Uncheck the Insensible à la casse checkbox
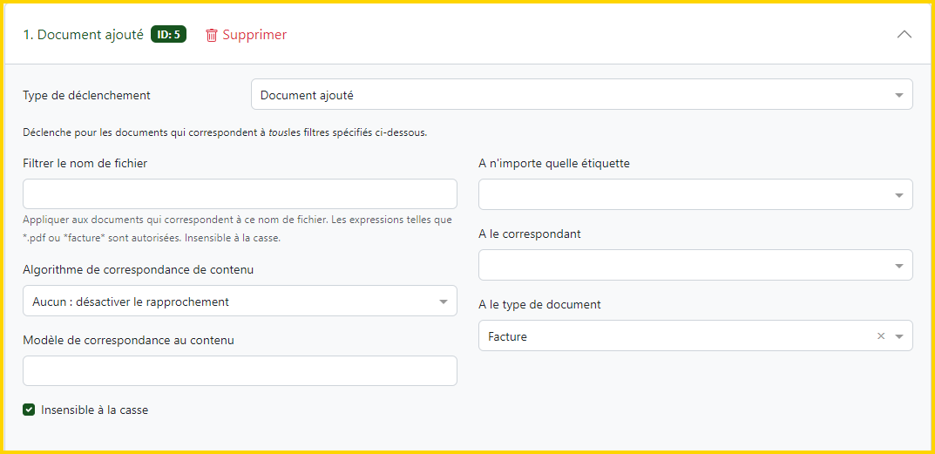The width and height of the screenshot is (935, 454). 29,410
